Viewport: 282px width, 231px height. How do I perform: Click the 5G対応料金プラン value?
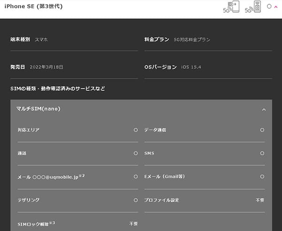(x=192, y=40)
